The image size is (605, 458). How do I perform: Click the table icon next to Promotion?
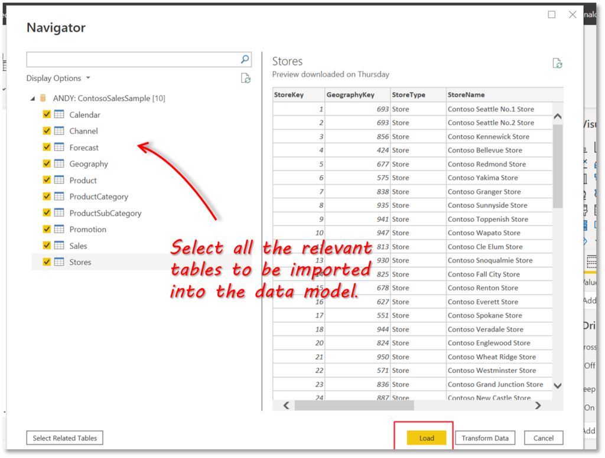(x=60, y=229)
